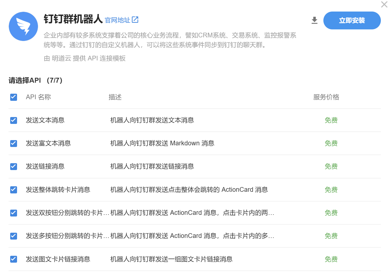Click the 发送整体跳转卡片消息 API name
The width and height of the screenshot is (388, 275).
pos(58,190)
